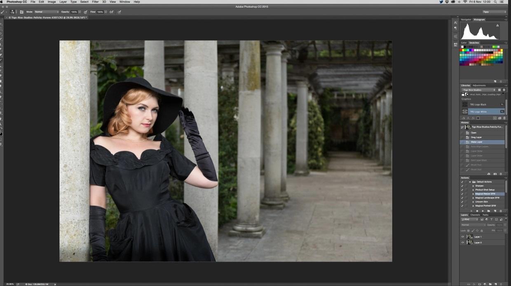Open the layer filter Kind dropdown
The height and width of the screenshot is (286, 511).
point(470,219)
